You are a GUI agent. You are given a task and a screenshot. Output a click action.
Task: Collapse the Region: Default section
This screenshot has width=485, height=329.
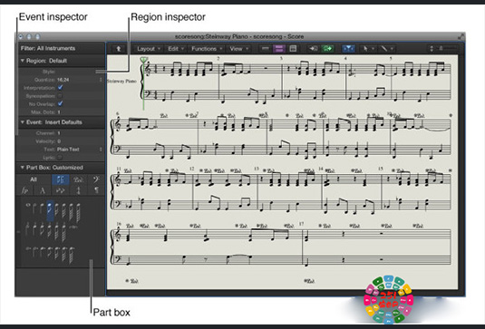23,61
